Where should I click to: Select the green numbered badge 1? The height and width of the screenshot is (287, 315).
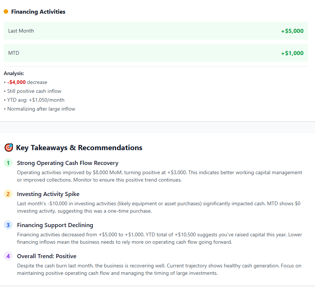[8, 163]
